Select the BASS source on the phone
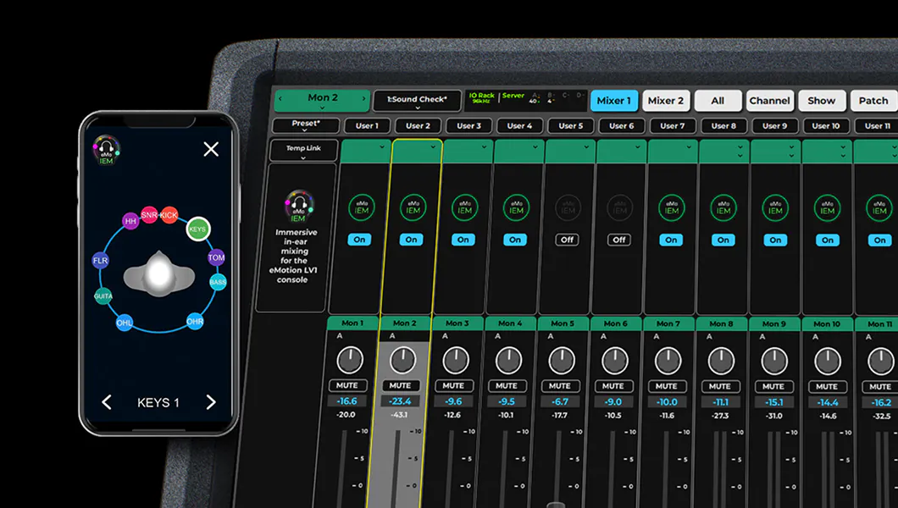Image resolution: width=898 pixels, height=508 pixels. coord(218,282)
